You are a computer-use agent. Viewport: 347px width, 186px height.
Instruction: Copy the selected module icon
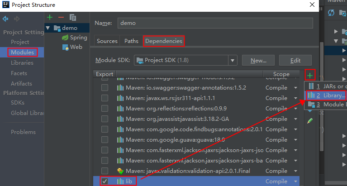[x=73, y=17]
